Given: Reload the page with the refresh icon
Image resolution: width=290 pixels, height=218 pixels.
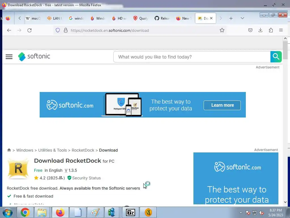Looking at the screenshot, I should tap(29, 30).
